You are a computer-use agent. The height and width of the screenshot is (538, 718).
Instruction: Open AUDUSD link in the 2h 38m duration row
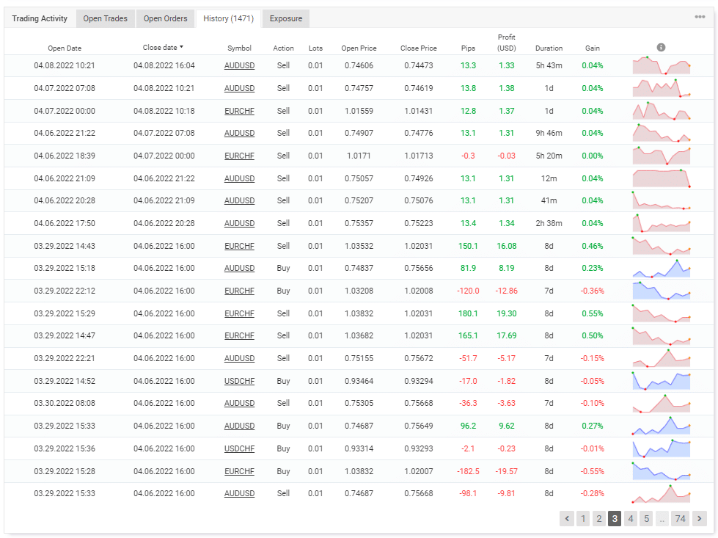tap(240, 223)
